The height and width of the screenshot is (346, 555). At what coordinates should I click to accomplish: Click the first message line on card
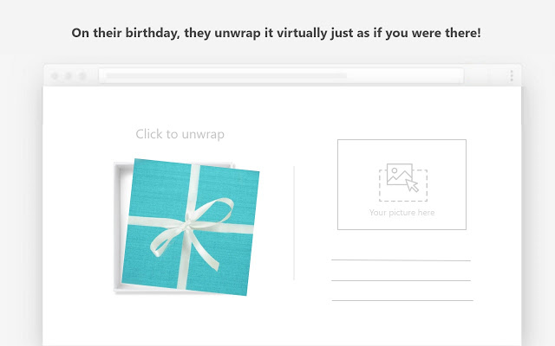401,260
